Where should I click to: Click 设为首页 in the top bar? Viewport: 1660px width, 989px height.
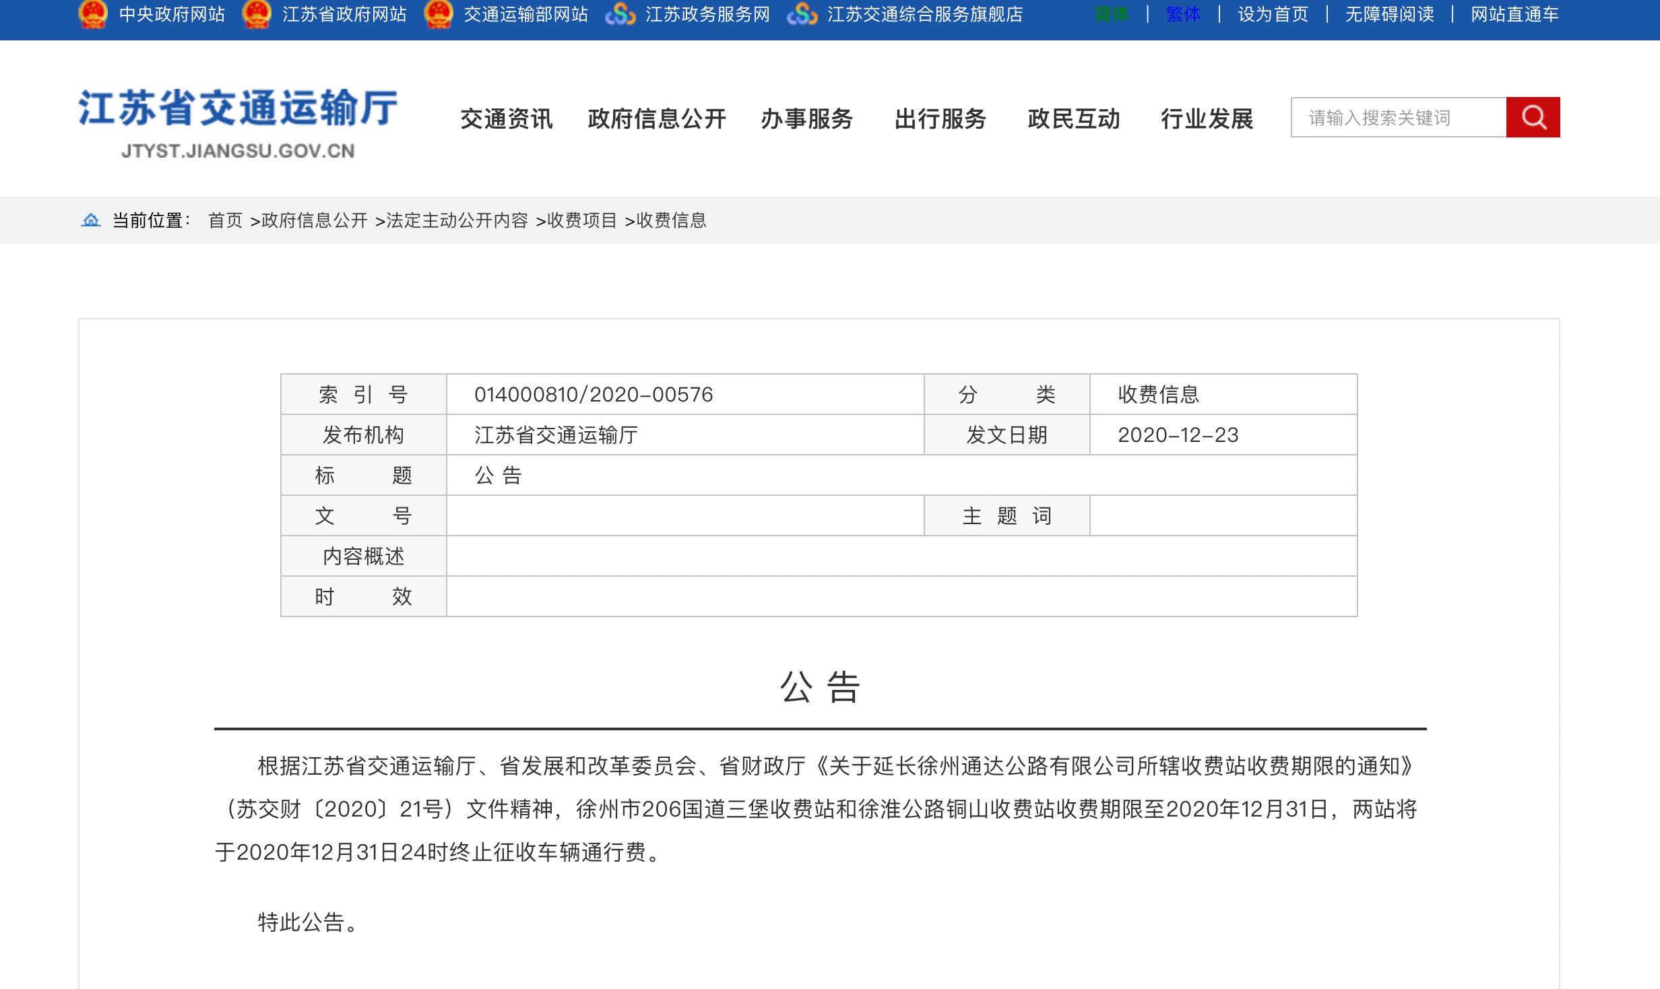click(x=1273, y=14)
